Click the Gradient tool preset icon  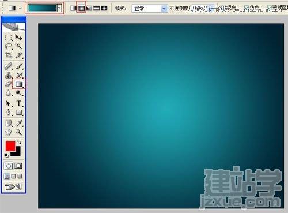coord(12,8)
